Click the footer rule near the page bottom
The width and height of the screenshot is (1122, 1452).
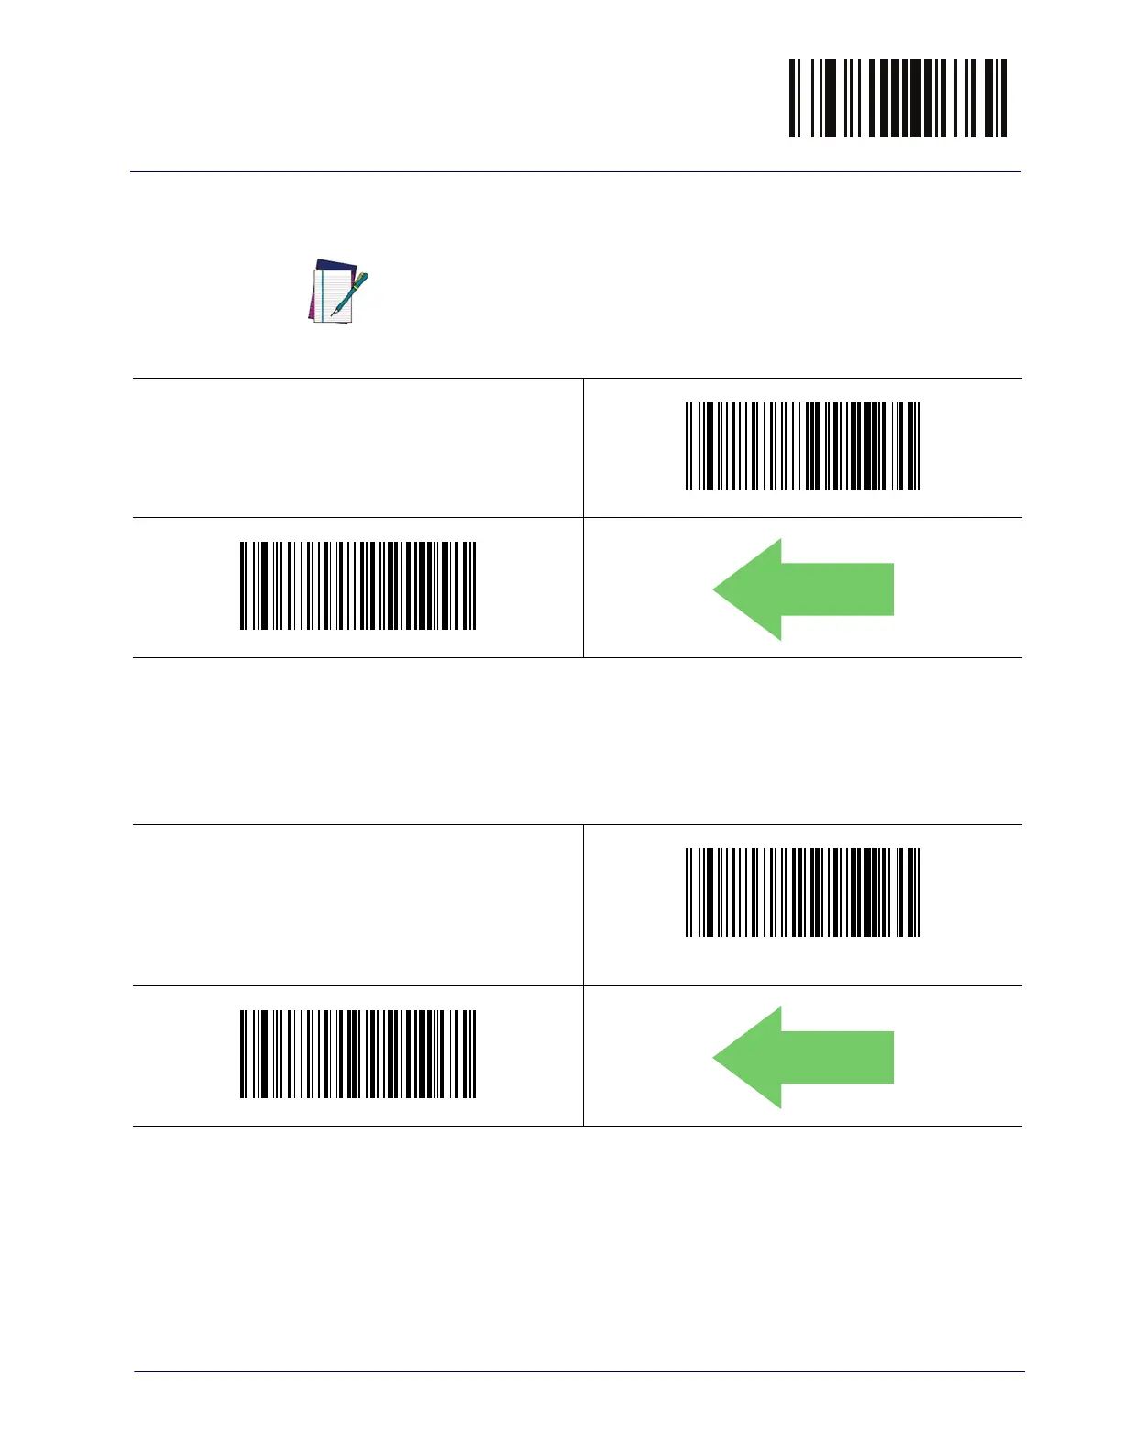click(579, 1371)
